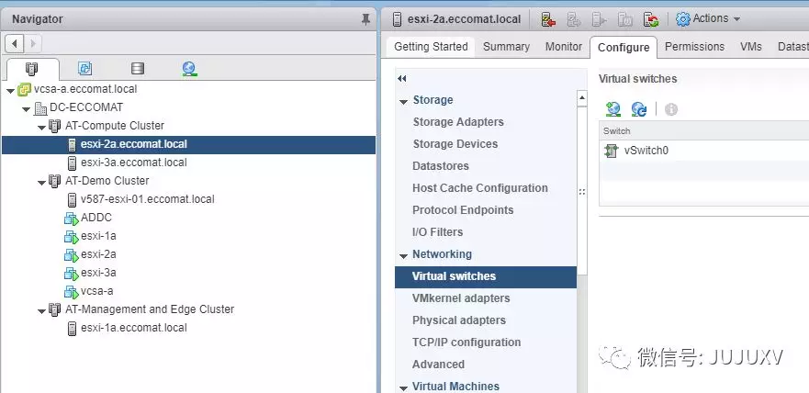Click the refresh network icon under Virtual switches
The image size is (809, 393).
pyautogui.click(x=639, y=109)
